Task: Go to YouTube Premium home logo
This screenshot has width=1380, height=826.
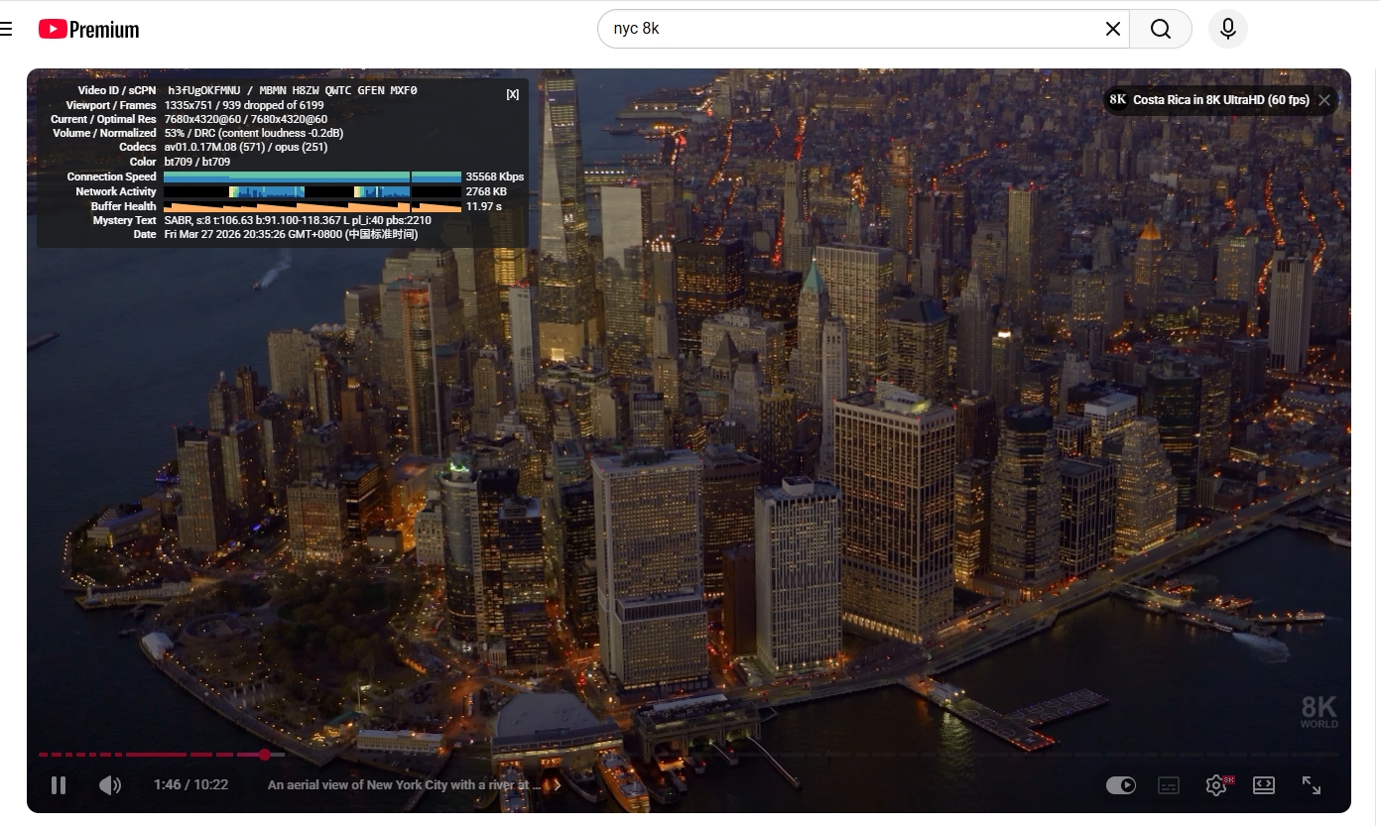Action: [x=89, y=29]
